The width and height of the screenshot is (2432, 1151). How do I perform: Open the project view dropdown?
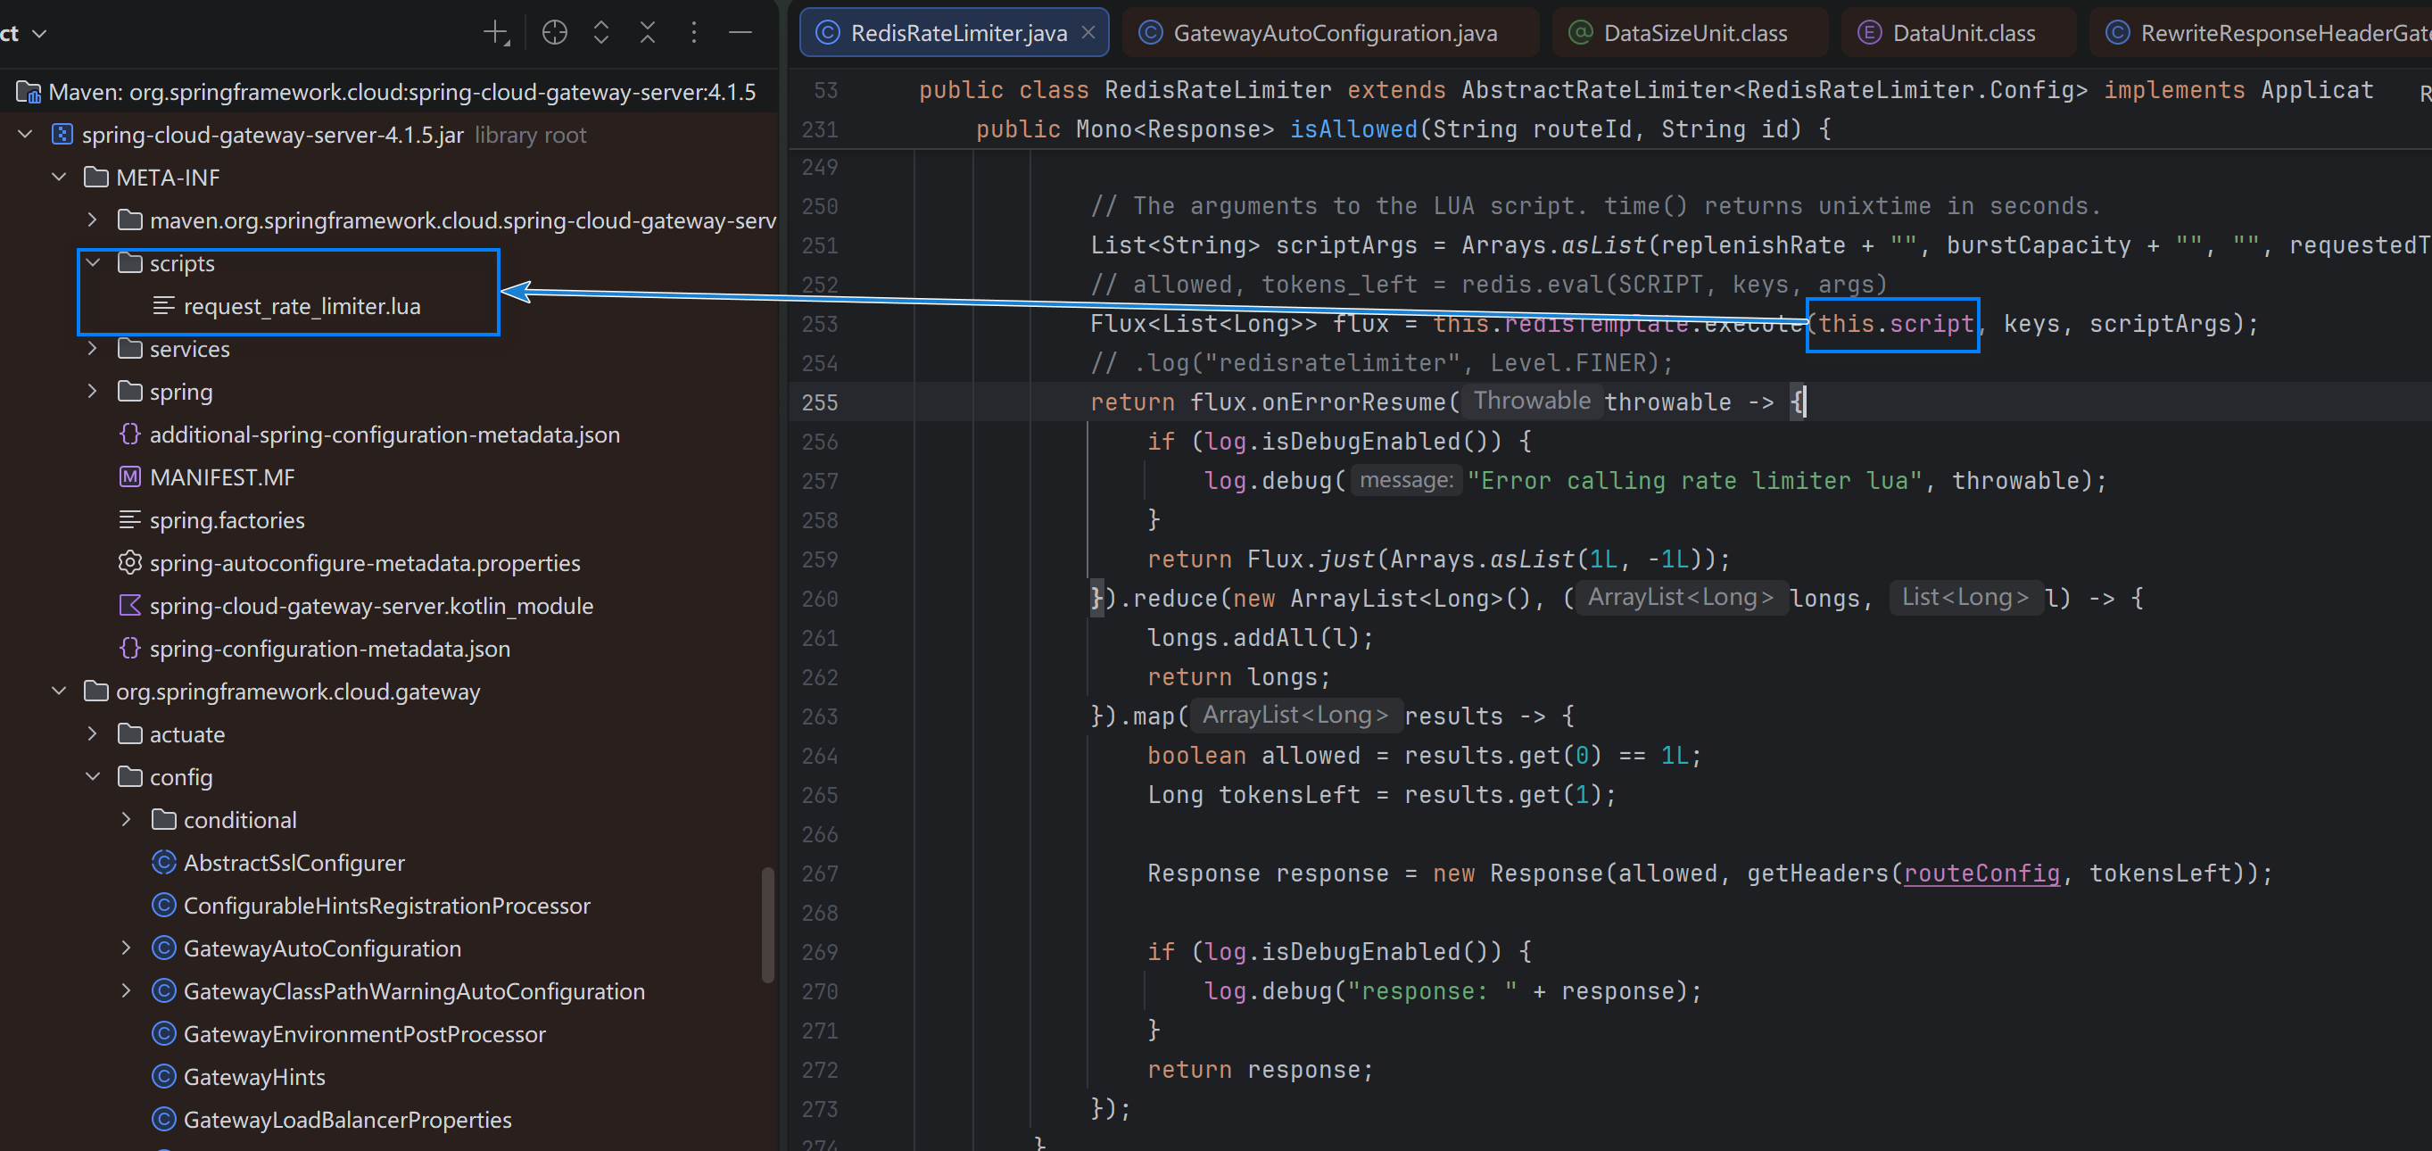coord(37,33)
